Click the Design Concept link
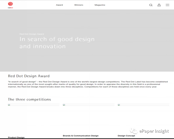This screenshot has width=174, height=139. click(x=126, y=136)
